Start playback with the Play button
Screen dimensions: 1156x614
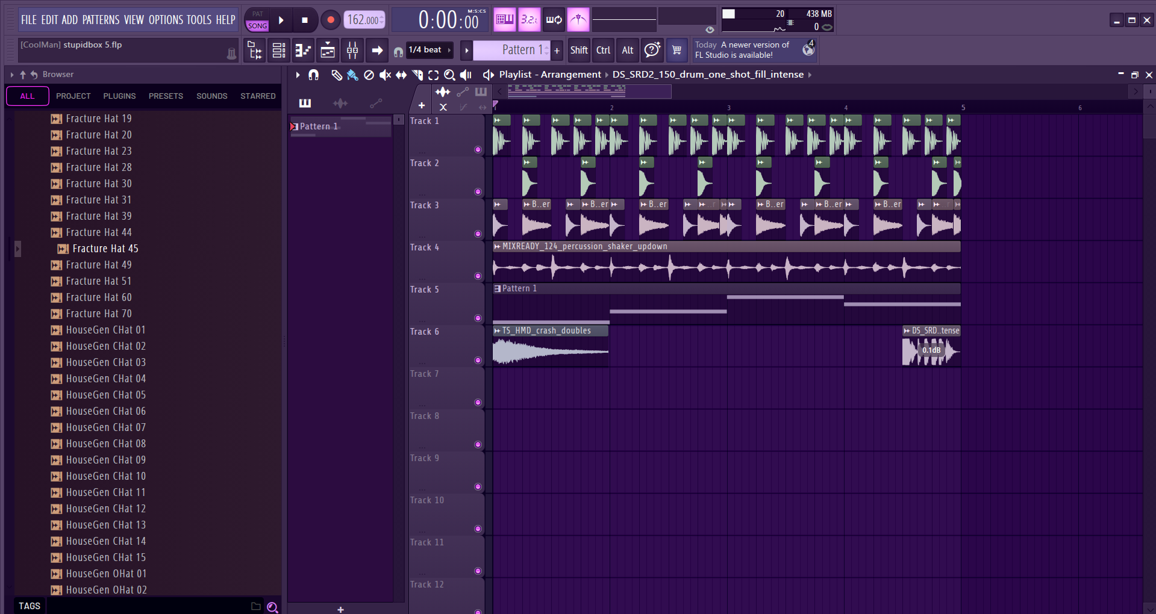click(x=281, y=20)
